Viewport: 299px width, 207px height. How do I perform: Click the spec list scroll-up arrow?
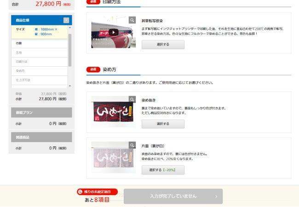click(x=70, y=28)
